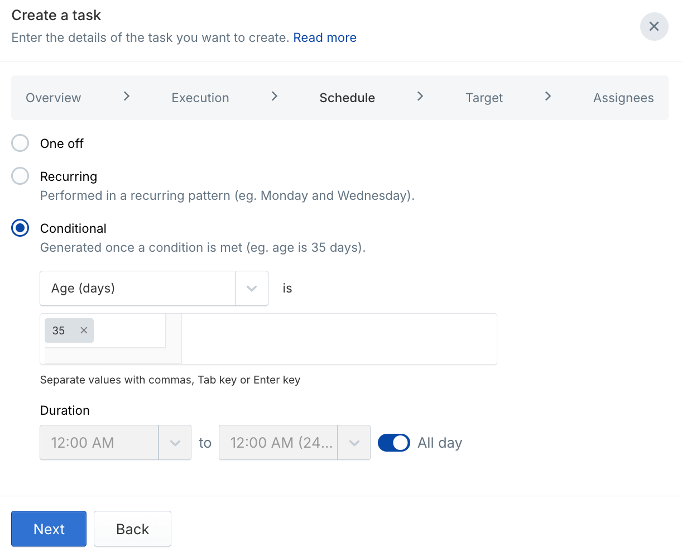Open the Assignees step
Viewport: 682px width, 556px height.
click(x=623, y=98)
